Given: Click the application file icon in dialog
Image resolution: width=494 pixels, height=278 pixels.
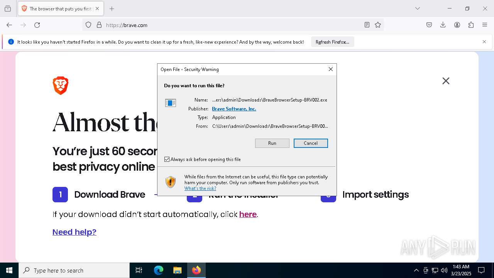Looking at the screenshot, I should (171, 103).
